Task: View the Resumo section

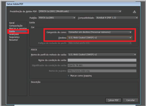Action: click(x=13, y=40)
